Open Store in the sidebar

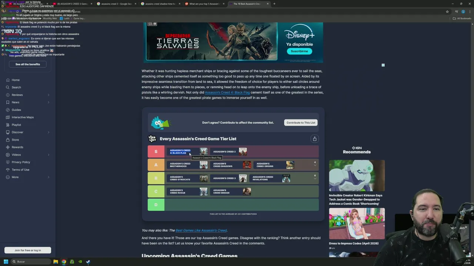[x=15, y=140]
